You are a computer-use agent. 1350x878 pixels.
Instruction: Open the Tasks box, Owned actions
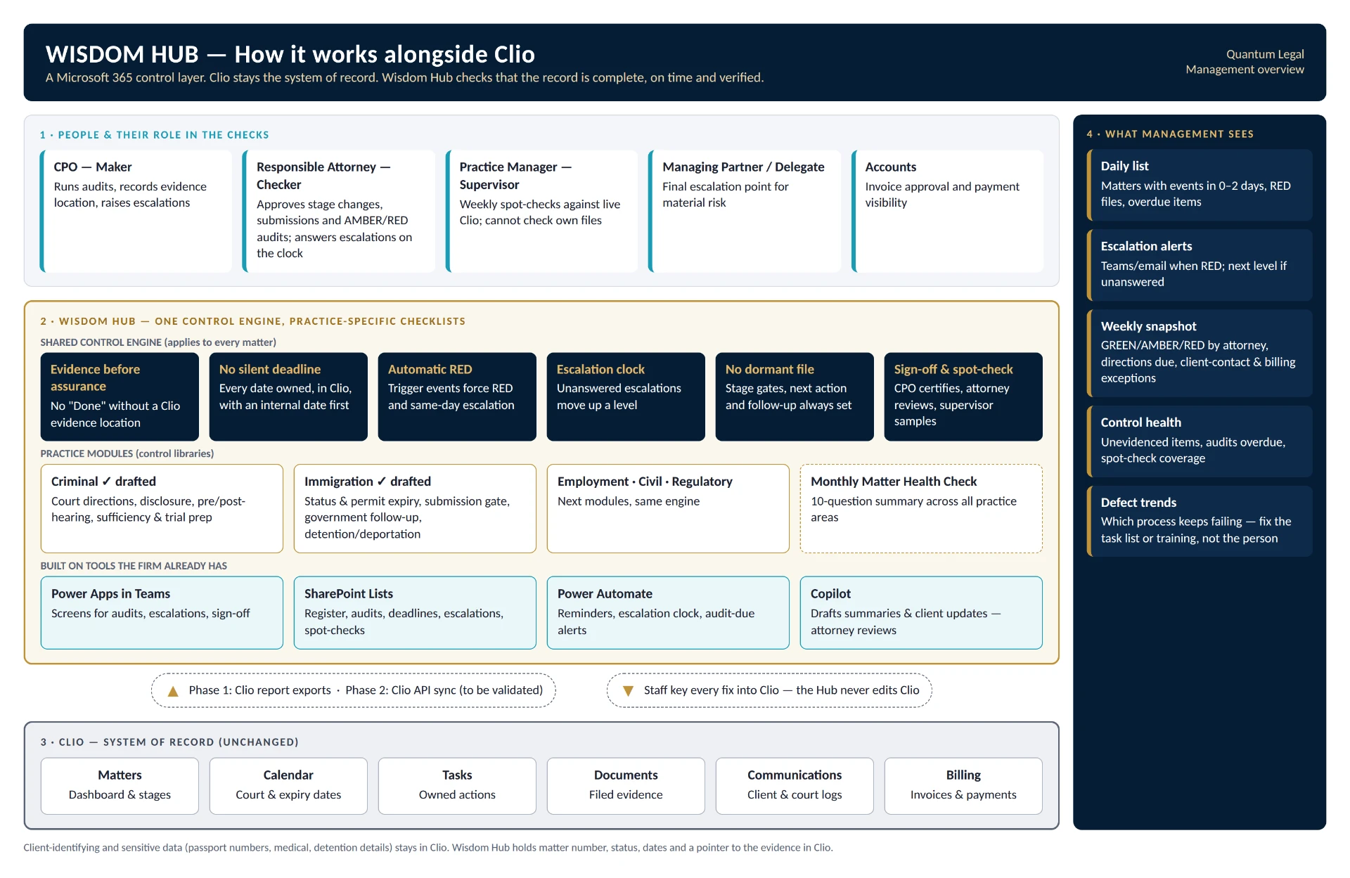click(457, 785)
